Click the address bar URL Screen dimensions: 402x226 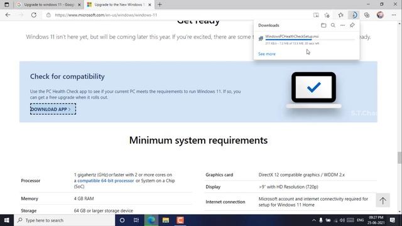pyautogui.click(x=106, y=15)
